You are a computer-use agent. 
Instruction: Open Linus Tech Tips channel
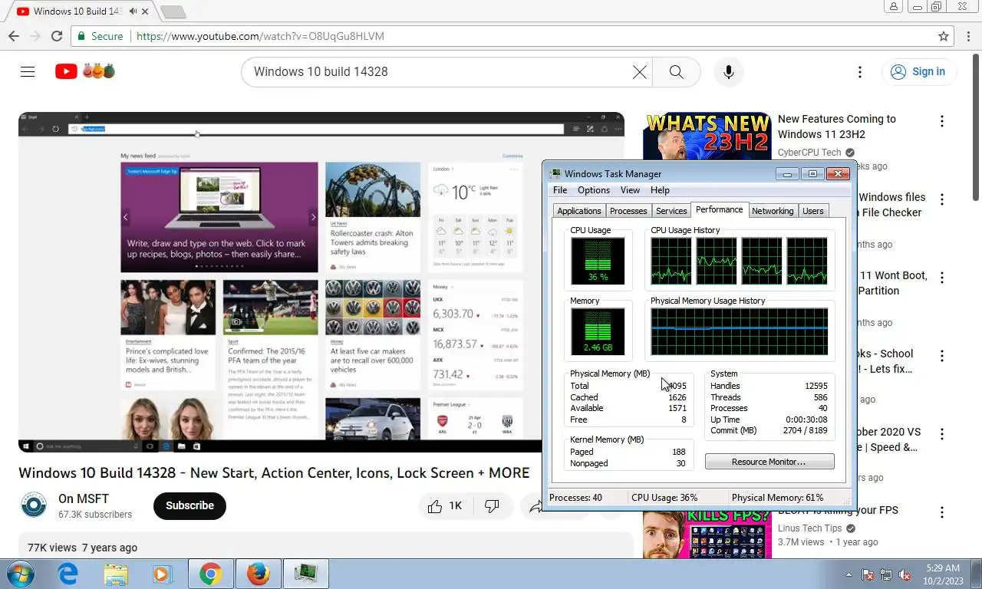pyautogui.click(x=809, y=528)
